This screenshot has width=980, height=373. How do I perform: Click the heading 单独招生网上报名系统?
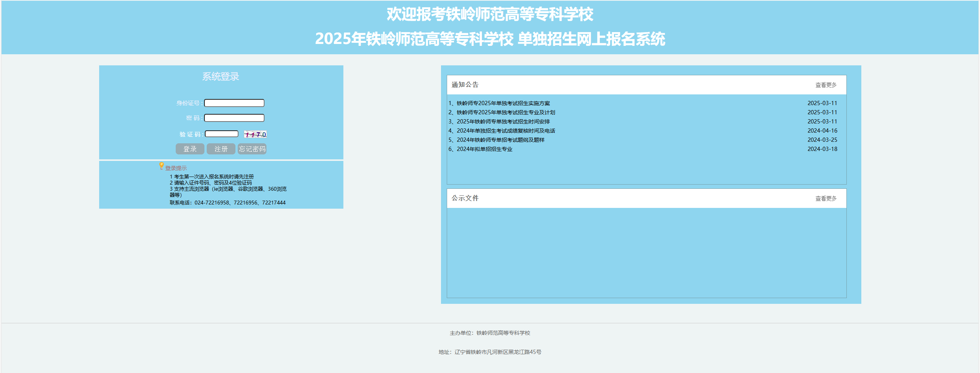(591, 39)
